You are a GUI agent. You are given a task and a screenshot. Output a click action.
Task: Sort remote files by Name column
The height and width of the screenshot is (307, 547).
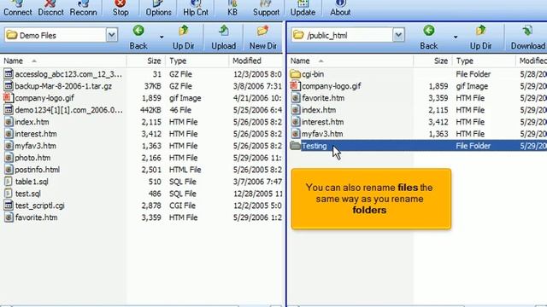(350, 61)
